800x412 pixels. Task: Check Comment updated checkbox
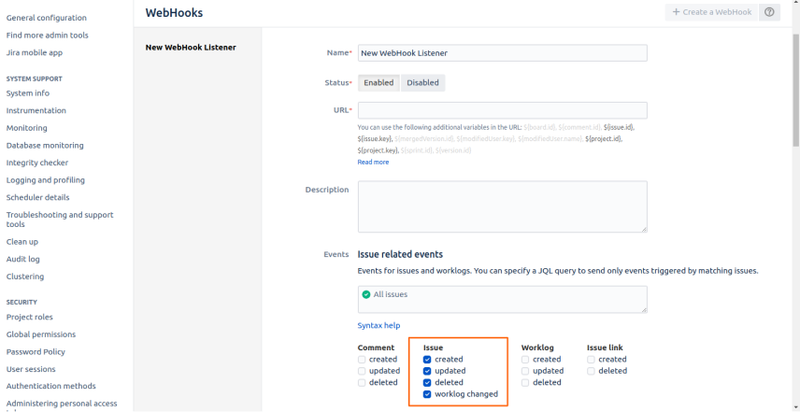[x=362, y=371]
